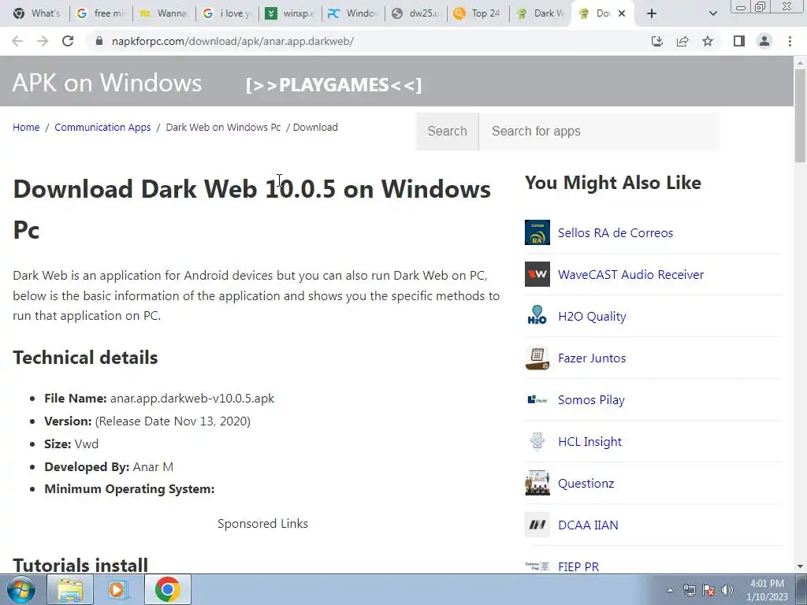Switch to the "free mi" Google tab
Image resolution: width=807 pixels, height=605 pixels.
pos(100,13)
